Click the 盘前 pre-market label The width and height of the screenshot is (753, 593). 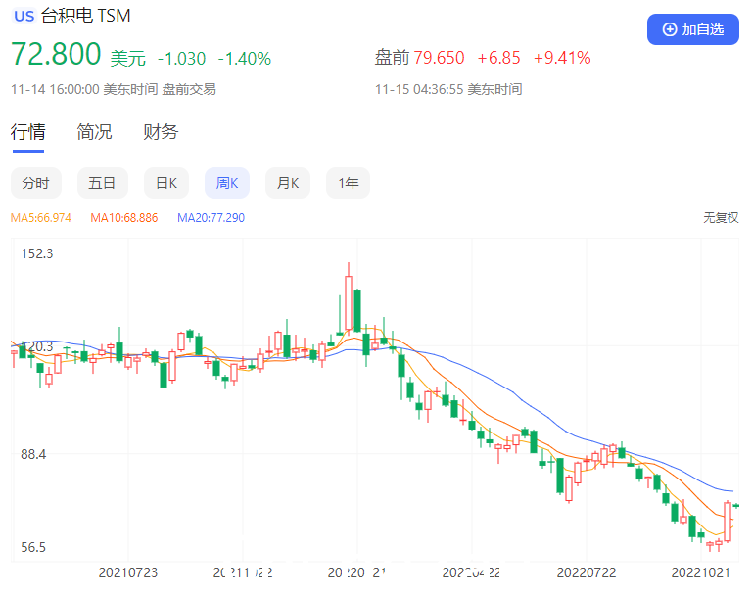[392, 58]
